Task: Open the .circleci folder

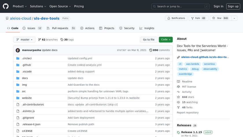Action: [27, 58]
